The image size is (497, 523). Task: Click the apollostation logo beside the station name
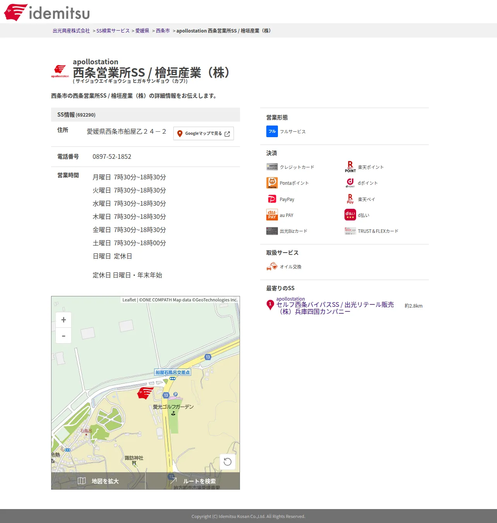[x=60, y=71]
